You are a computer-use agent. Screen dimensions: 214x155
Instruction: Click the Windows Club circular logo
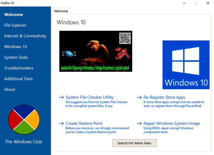pos(24,119)
